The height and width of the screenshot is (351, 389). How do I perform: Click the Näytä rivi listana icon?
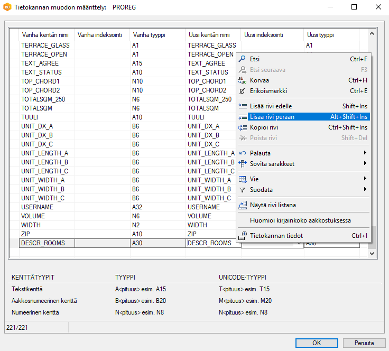[x=243, y=205]
